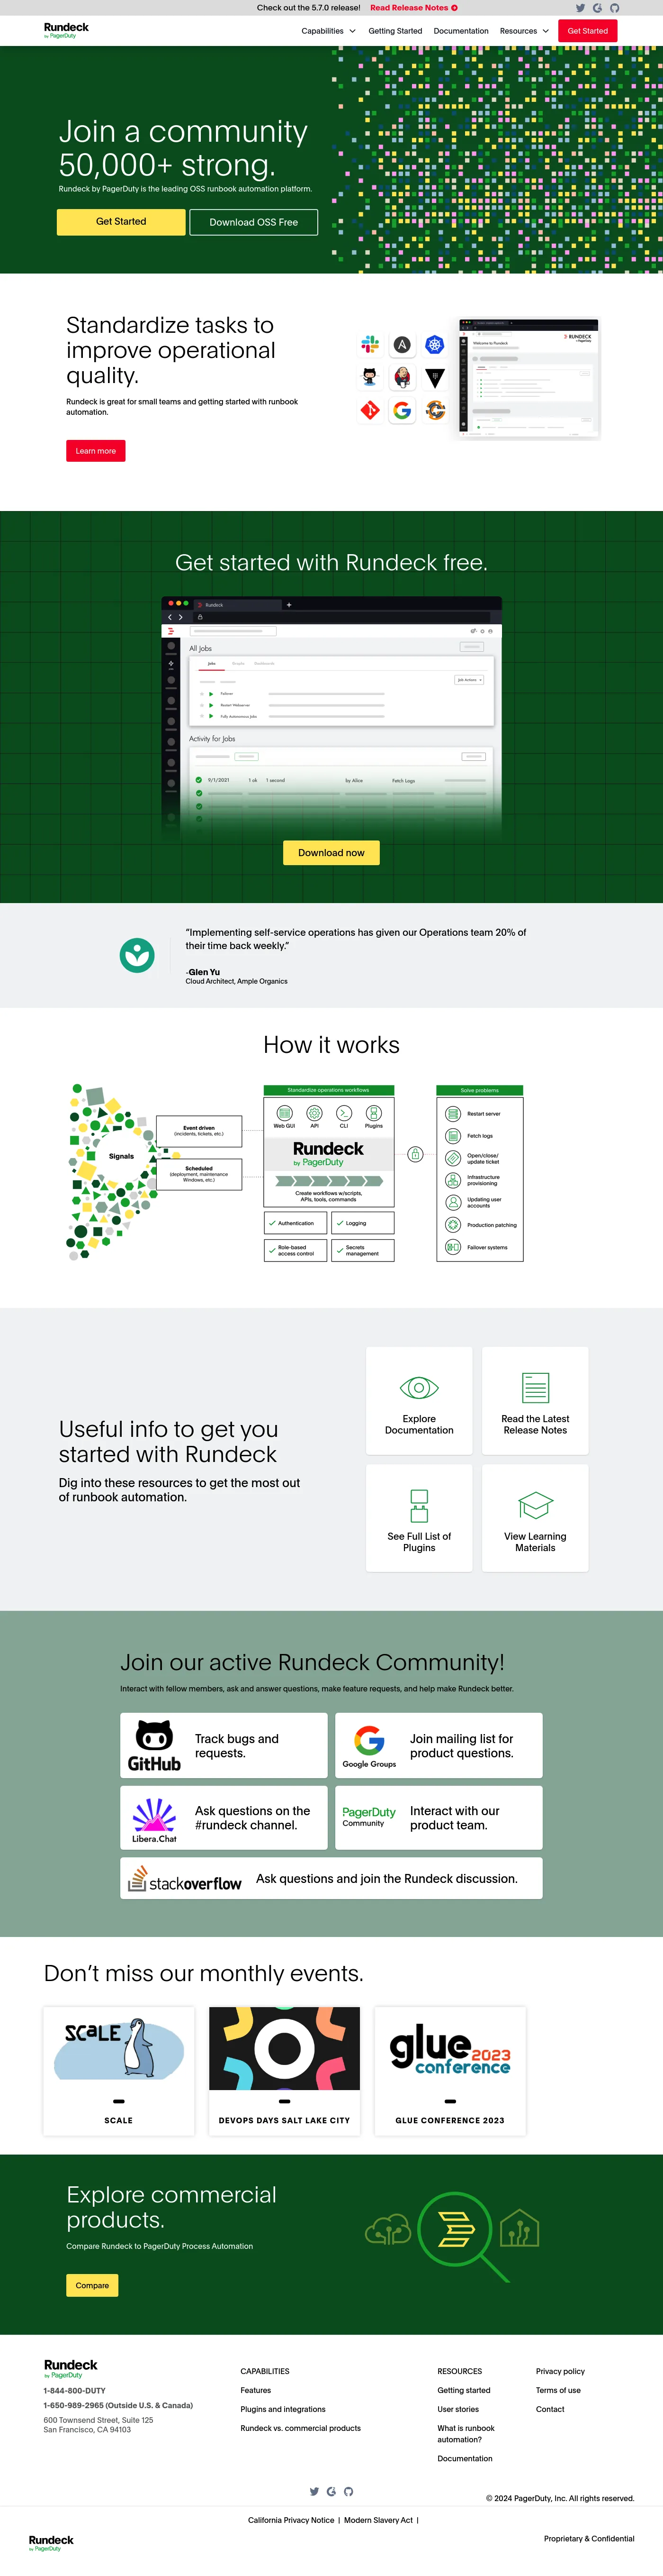Click footer Plugins and integrations link
The width and height of the screenshot is (663, 2576).
click(x=283, y=2409)
